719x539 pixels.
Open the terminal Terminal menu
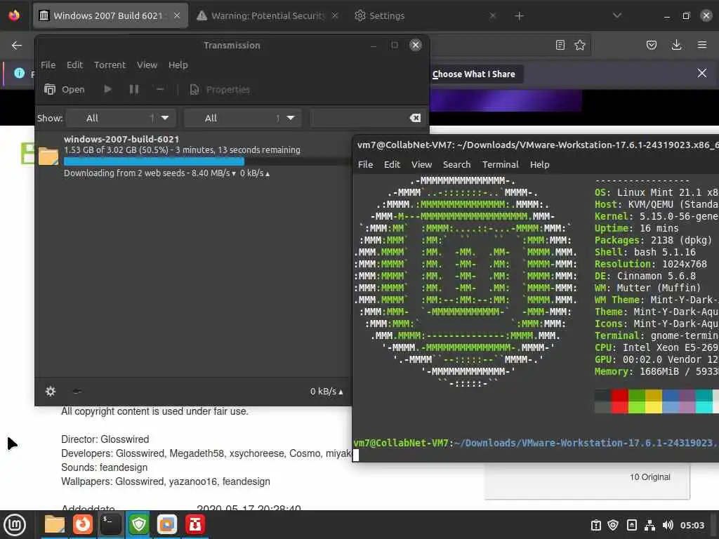500,164
